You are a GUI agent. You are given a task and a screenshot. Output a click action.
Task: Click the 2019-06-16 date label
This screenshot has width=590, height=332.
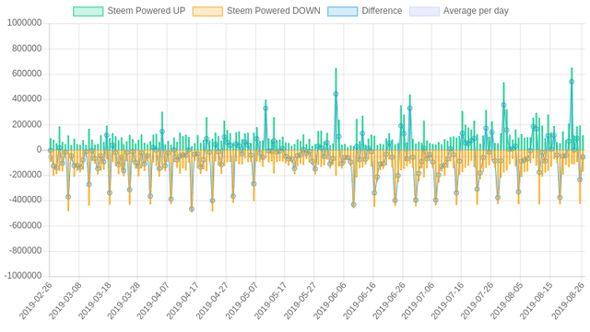359,301
